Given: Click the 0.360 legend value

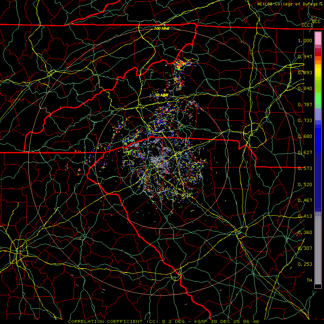Looking at the screenshot, I should pyautogui.click(x=305, y=233).
